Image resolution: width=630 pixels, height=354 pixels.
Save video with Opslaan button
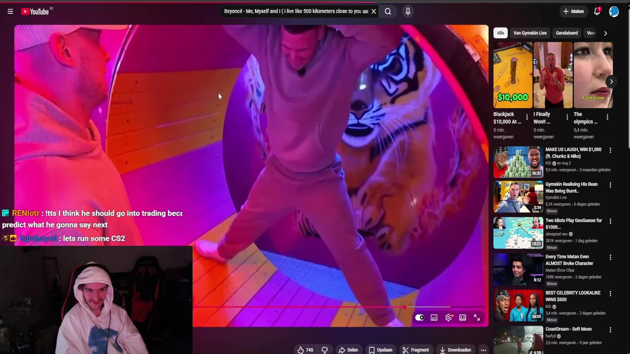tap(380, 350)
